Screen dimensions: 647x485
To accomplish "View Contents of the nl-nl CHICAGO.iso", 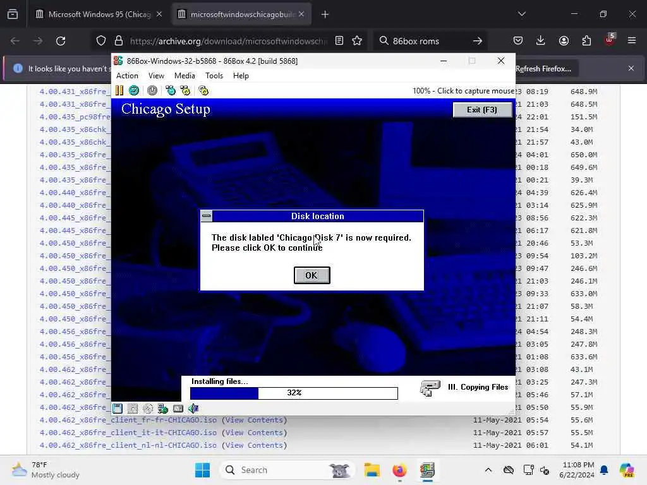I will pos(254,445).
